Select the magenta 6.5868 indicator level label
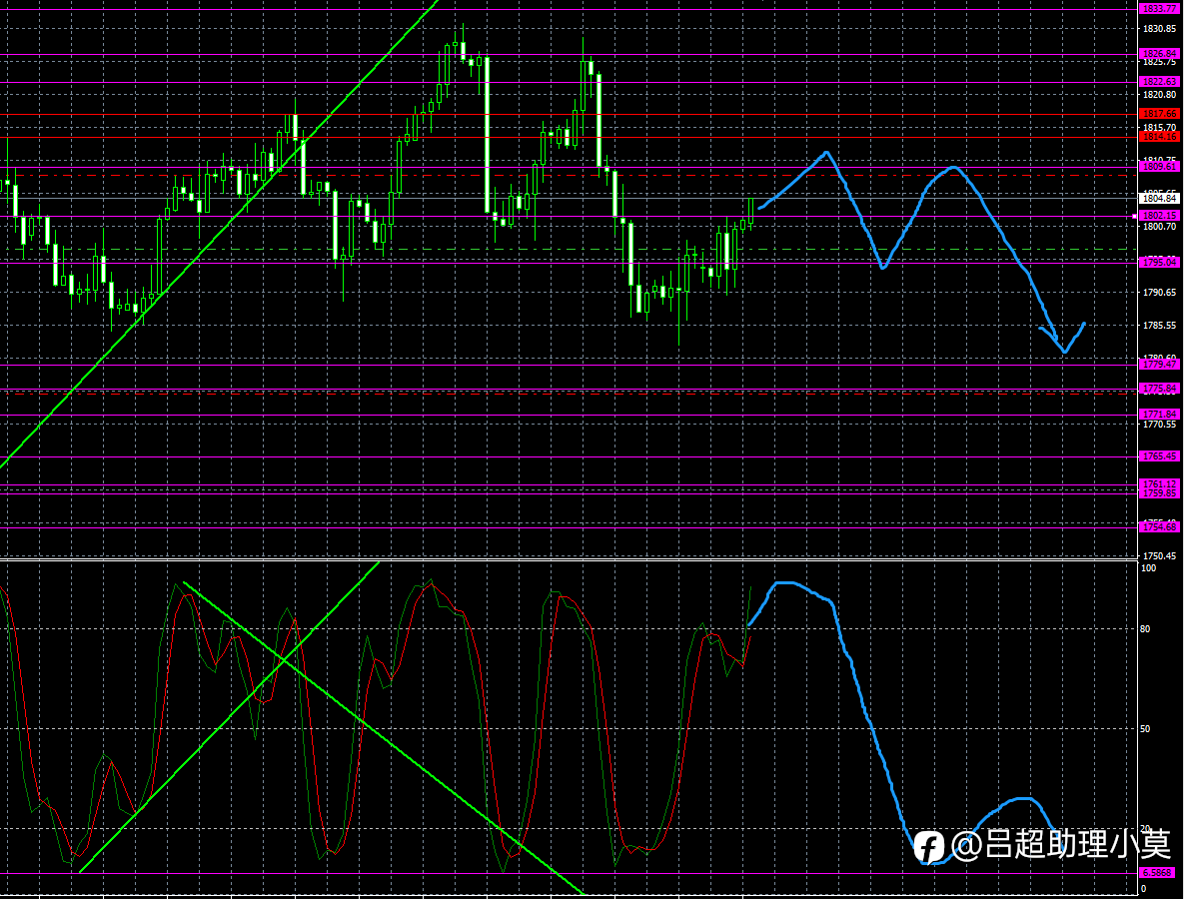1185x899 pixels. click(x=1159, y=873)
